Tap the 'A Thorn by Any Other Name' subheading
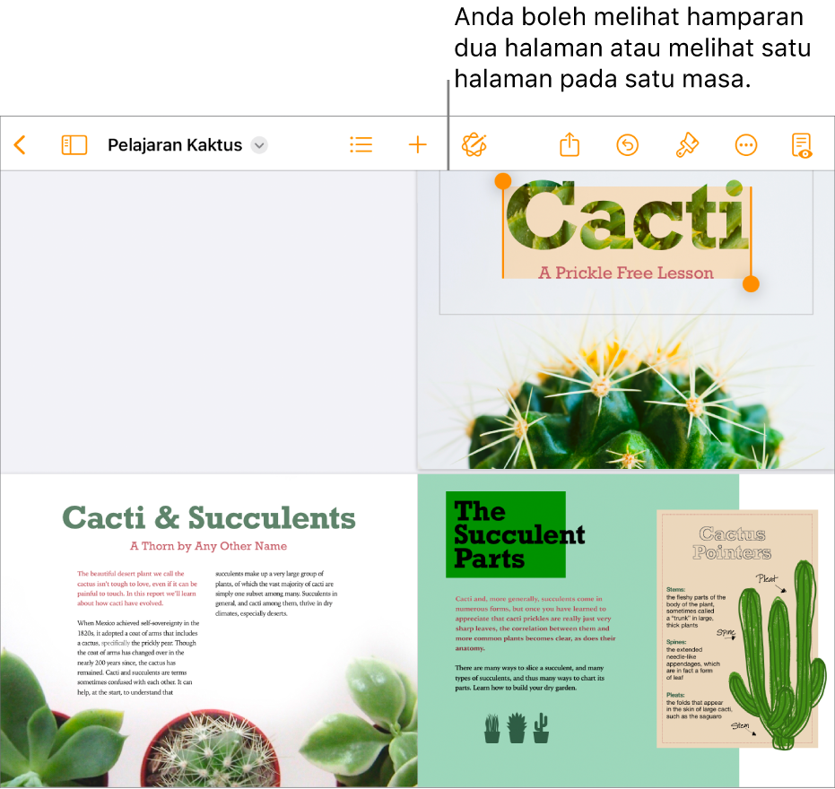The image size is (835, 789). [x=208, y=546]
